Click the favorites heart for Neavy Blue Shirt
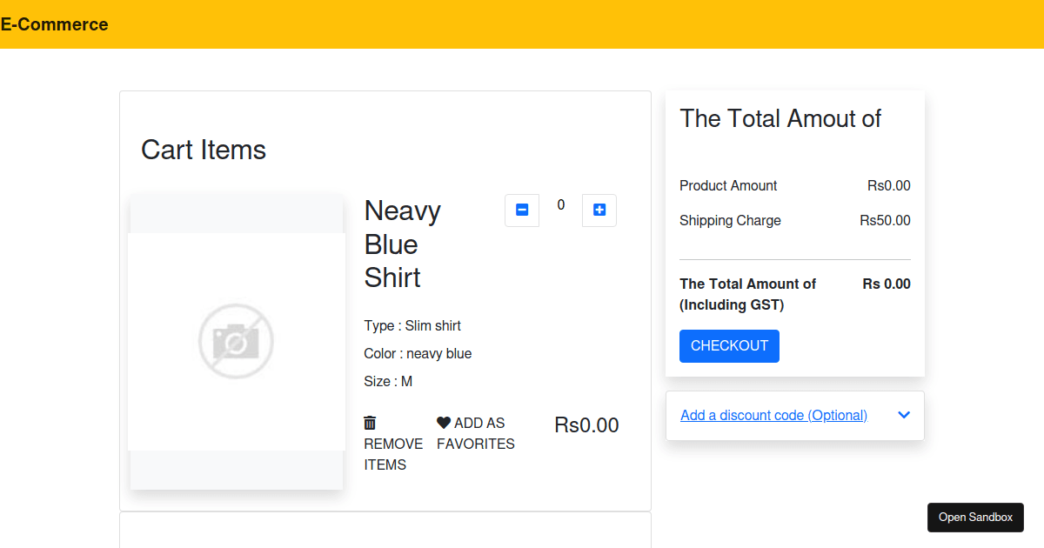The width and height of the screenshot is (1044, 548). [x=442, y=423]
